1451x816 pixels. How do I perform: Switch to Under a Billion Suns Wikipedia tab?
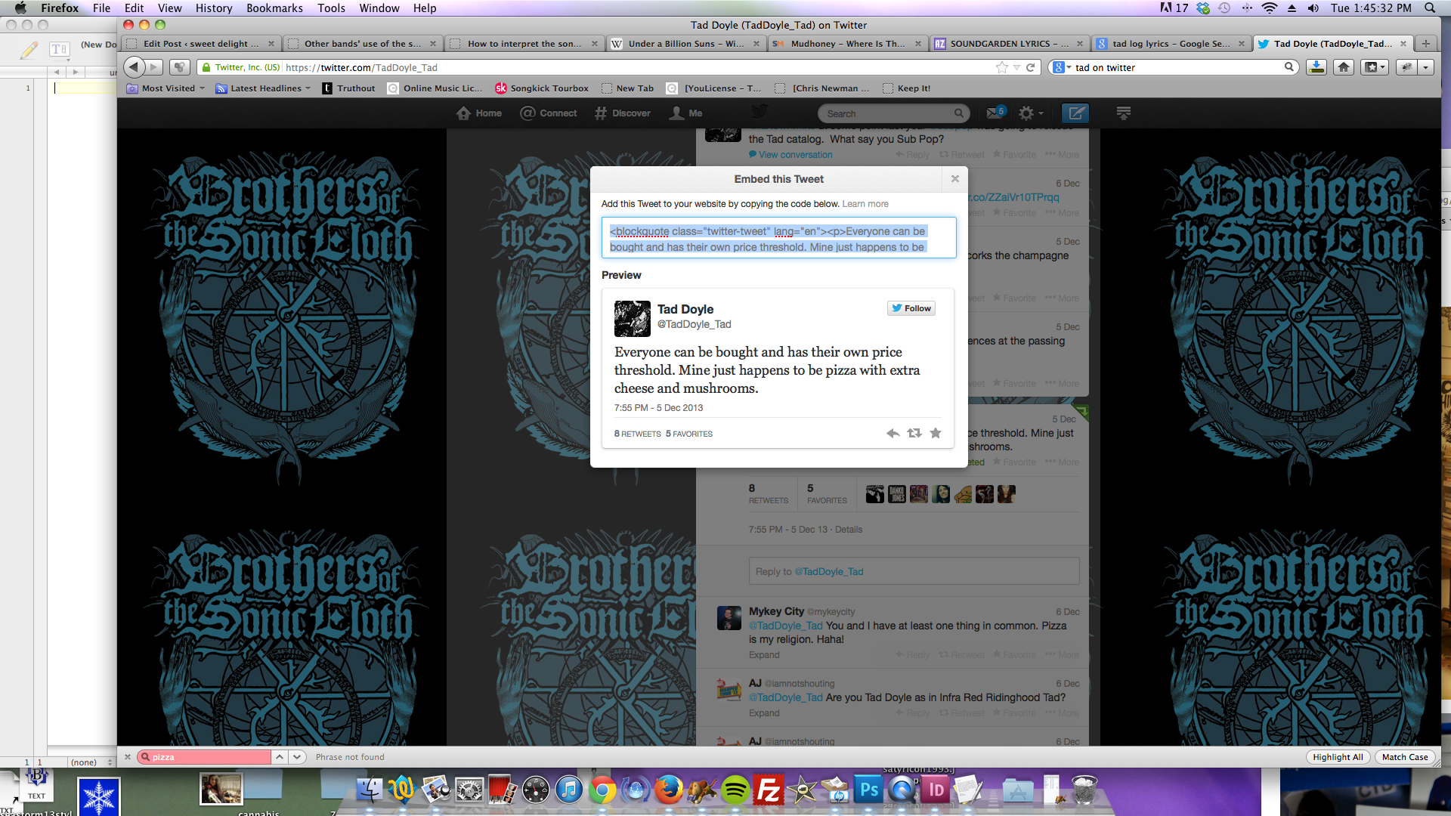tap(686, 44)
